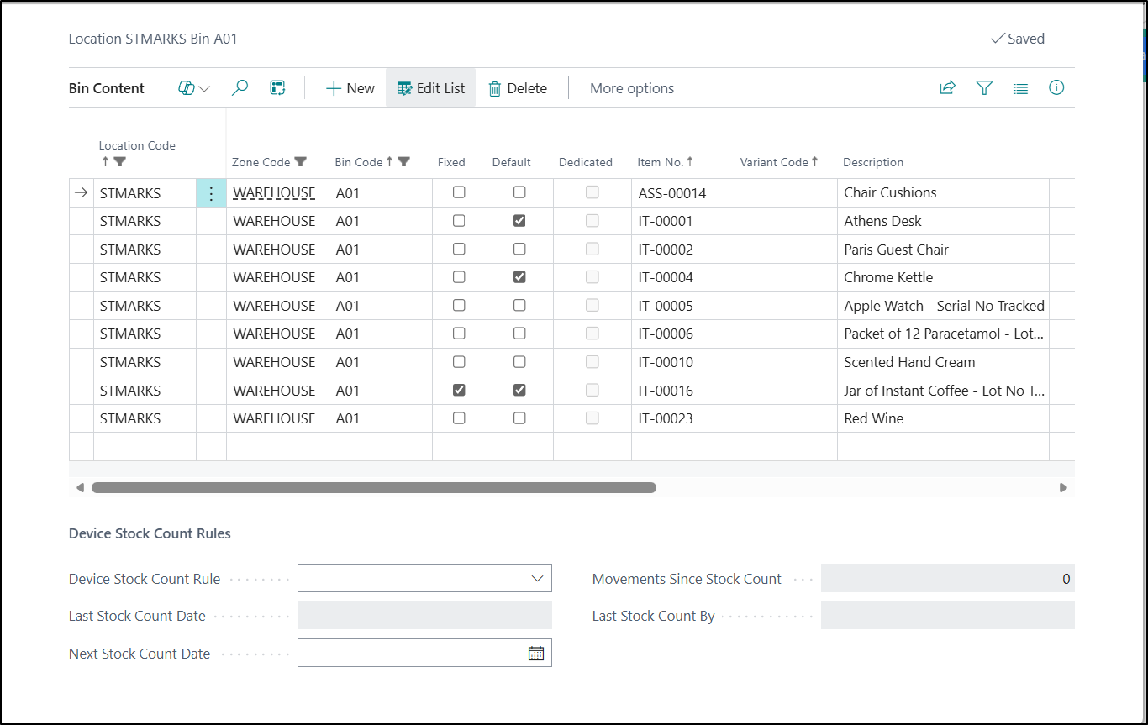Click Edit List in the action bar
The height and width of the screenshot is (725, 1148).
coord(430,88)
